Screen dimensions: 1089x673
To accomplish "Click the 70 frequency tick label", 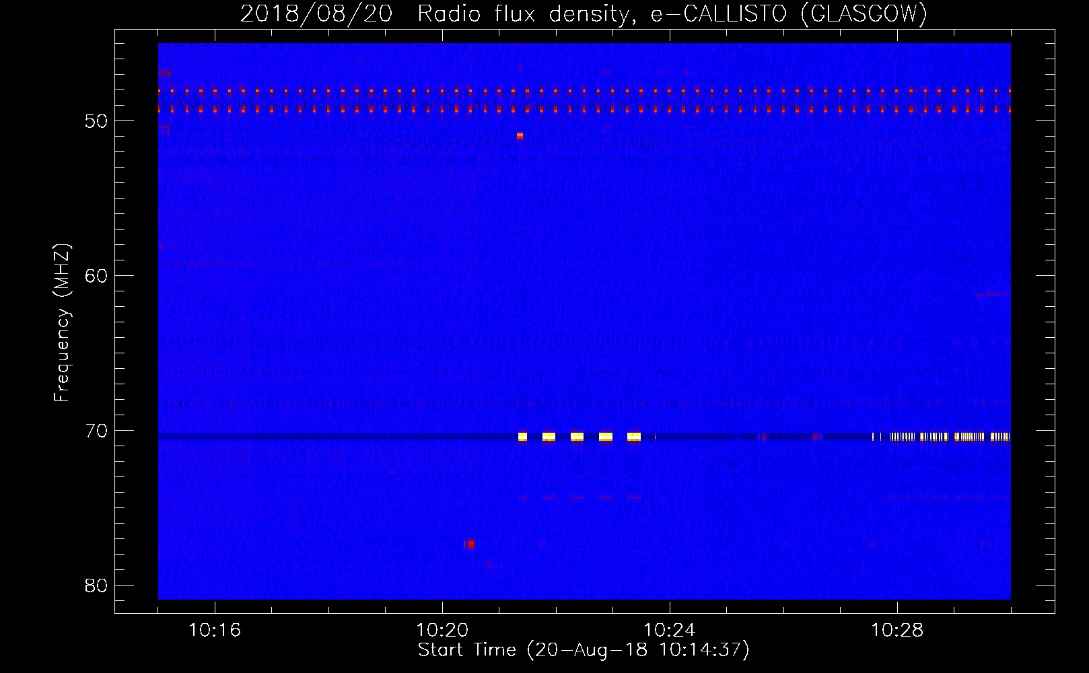I will point(96,431).
